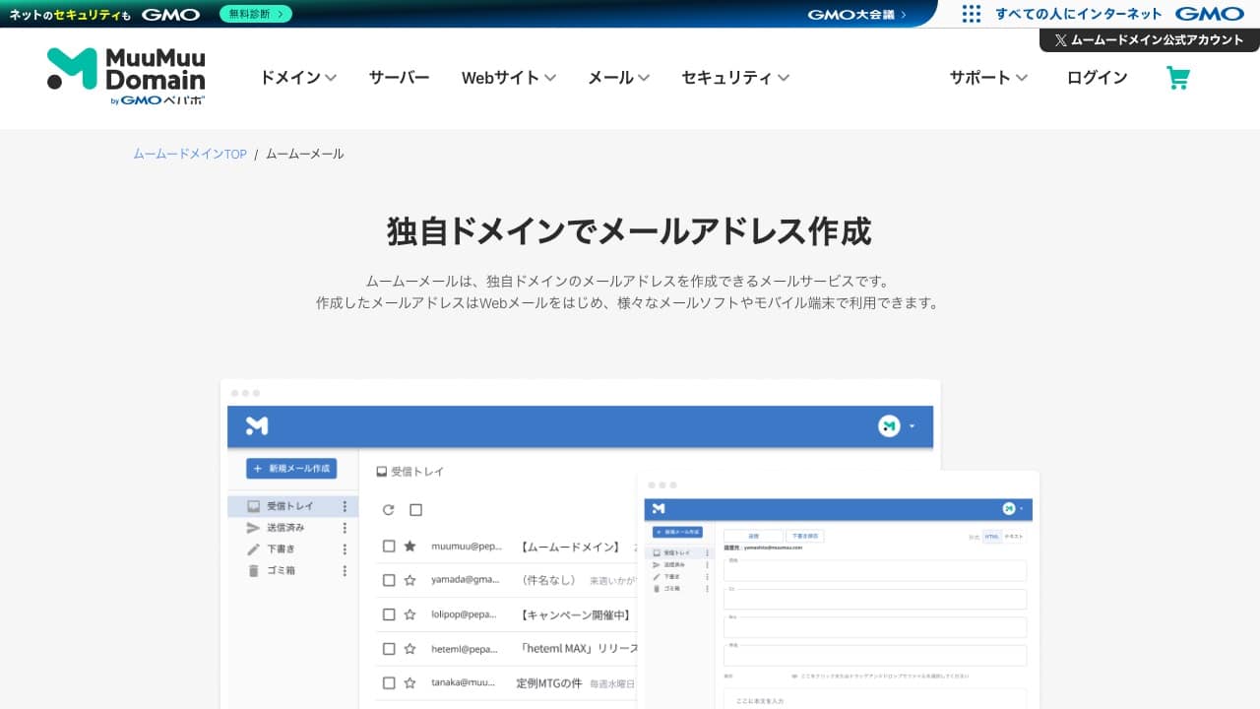Open more options for 送信済み folder
1260x709 pixels.
(x=345, y=528)
